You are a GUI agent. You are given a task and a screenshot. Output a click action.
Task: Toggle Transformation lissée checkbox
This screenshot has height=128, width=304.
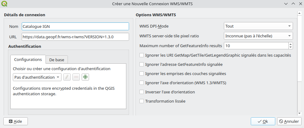[x=142, y=101]
